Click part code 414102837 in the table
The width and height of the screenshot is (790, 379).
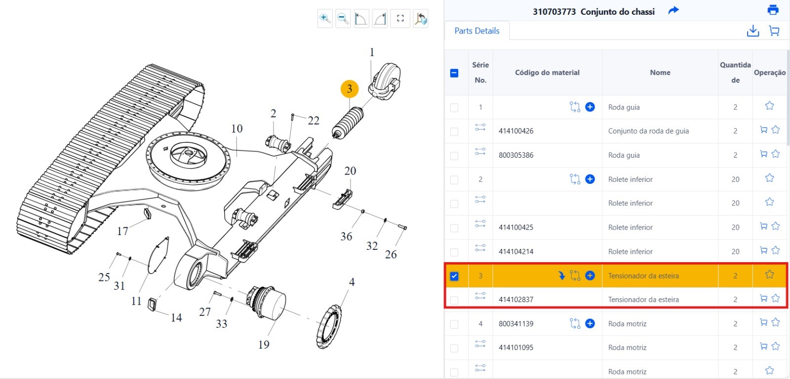(x=516, y=300)
